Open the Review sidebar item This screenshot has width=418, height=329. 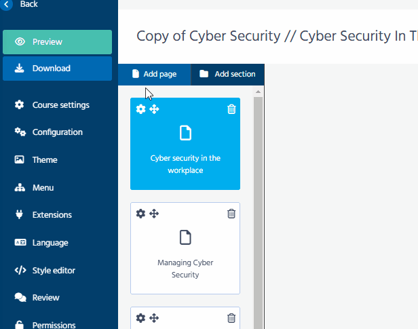pos(45,298)
